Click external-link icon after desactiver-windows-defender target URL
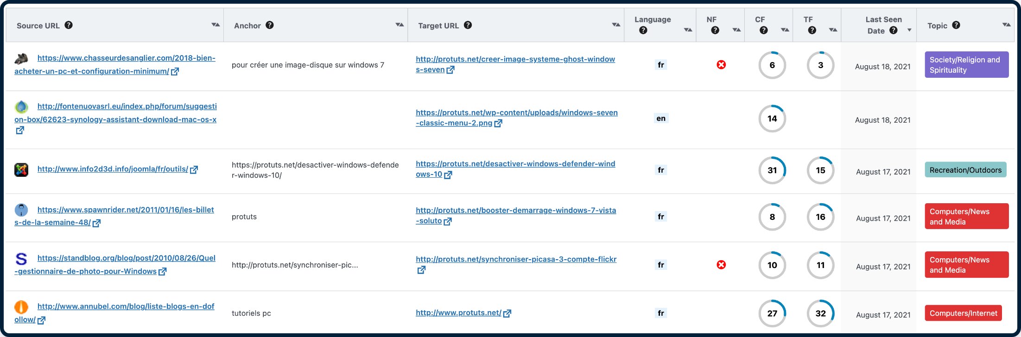The height and width of the screenshot is (337, 1021). click(x=448, y=175)
